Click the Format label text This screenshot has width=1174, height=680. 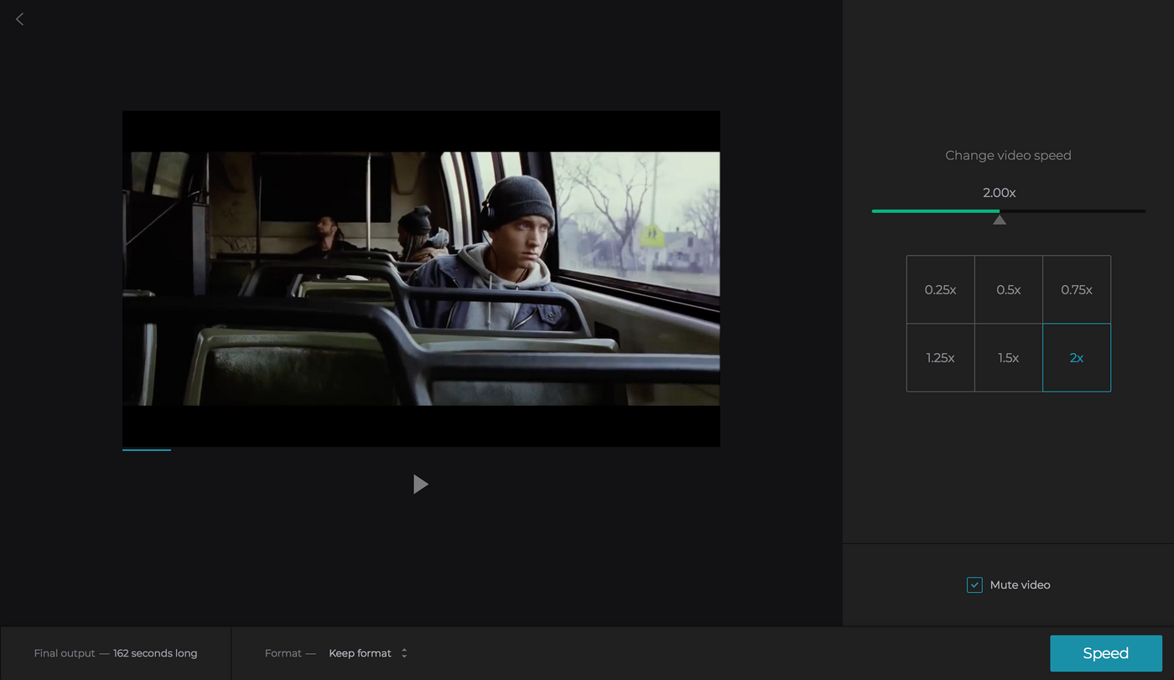click(290, 653)
